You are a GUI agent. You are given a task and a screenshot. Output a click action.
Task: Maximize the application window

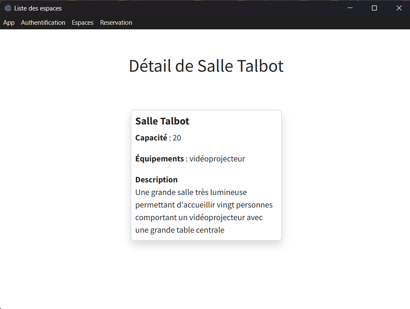[x=374, y=8]
